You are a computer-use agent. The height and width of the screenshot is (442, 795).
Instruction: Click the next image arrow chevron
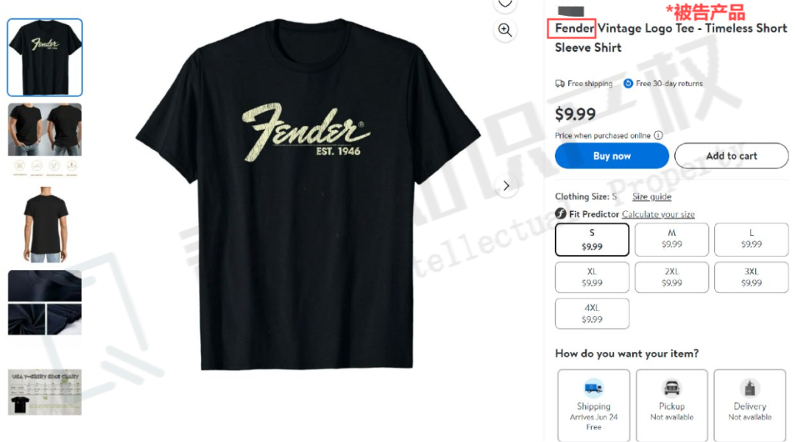[506, 186]
